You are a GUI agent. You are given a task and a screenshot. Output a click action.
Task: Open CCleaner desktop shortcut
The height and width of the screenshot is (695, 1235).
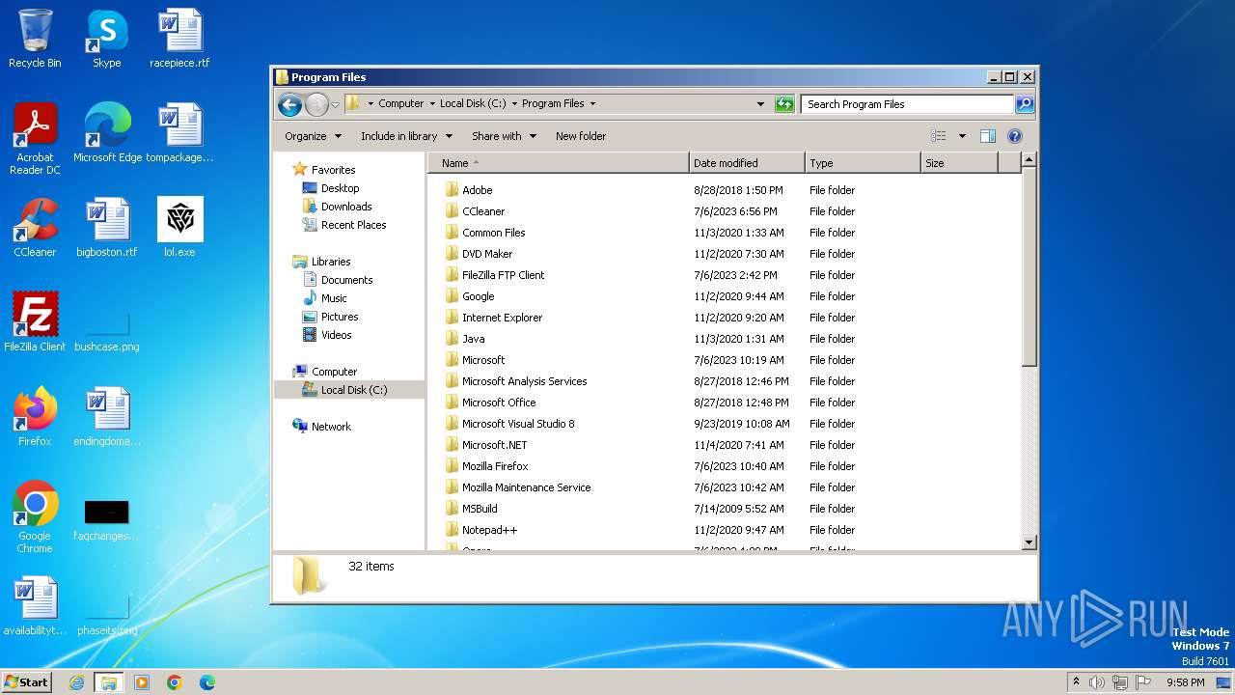click(35, 228)
